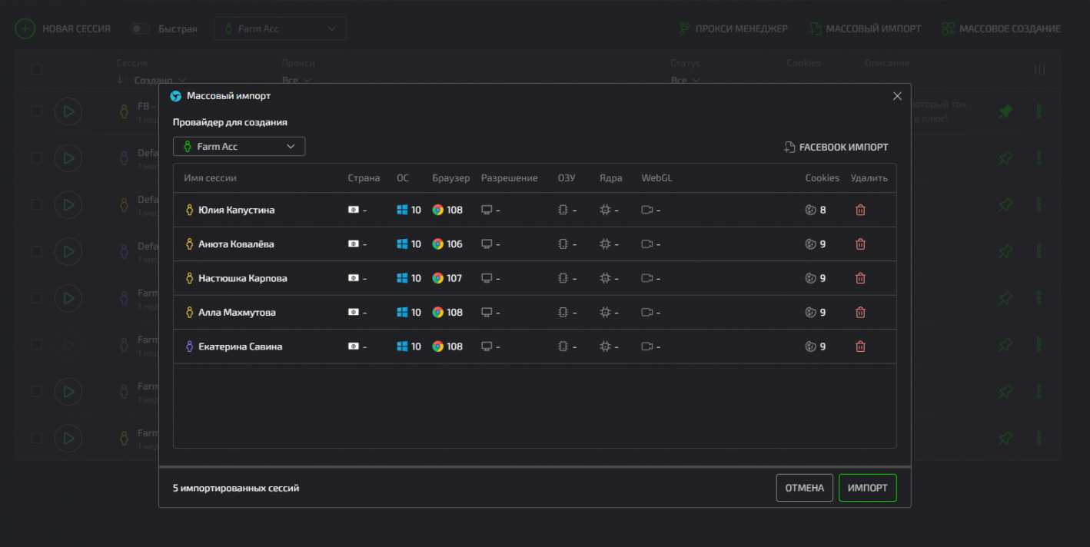This screenshot has width=1090, height=547.
Task: Tick checkbox of the FB session row
Action: pyautogui.click(x=36, y=111)
